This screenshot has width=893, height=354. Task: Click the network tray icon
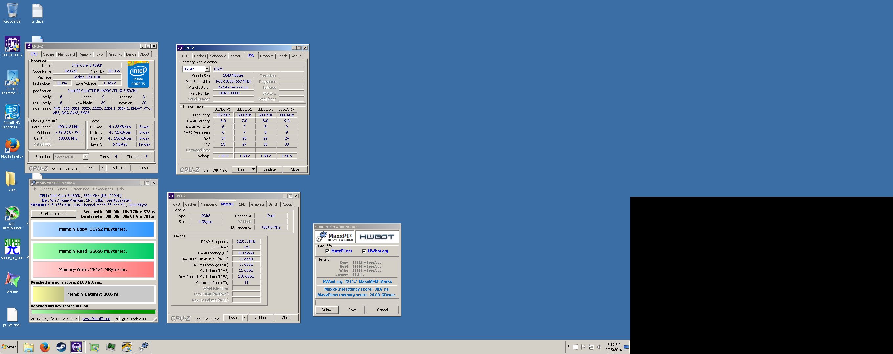click(591, 347)
